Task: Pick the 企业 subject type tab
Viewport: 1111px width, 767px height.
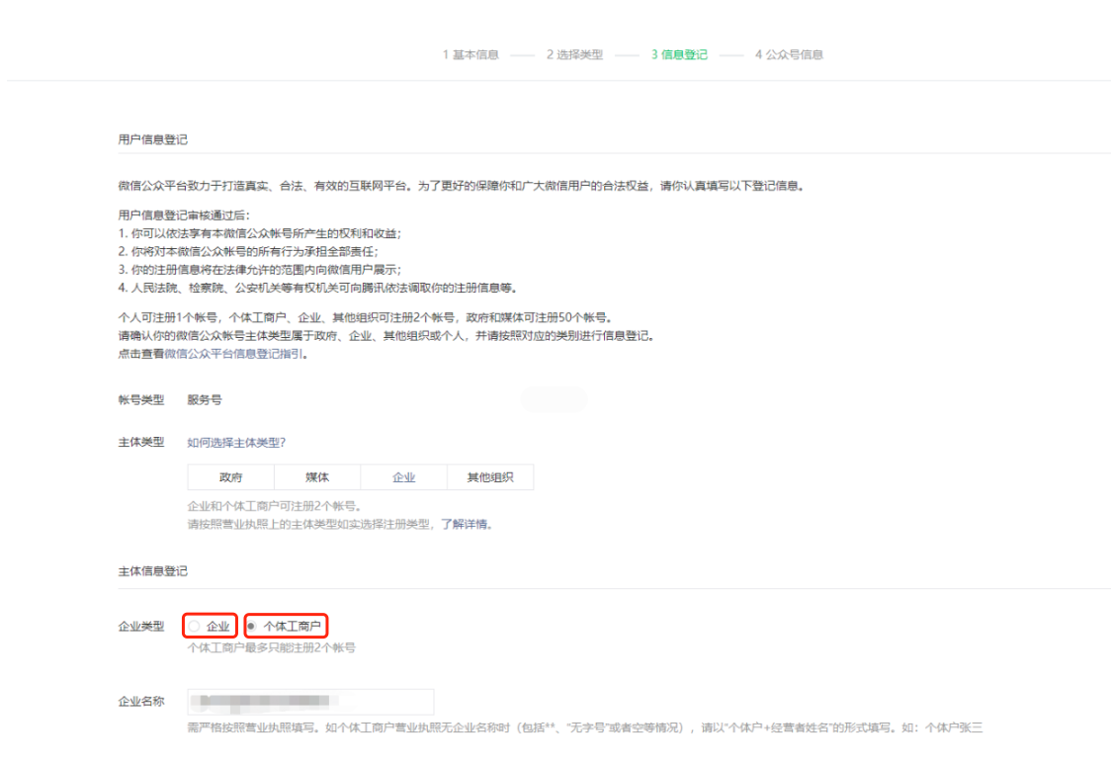Action: (x=403, y=477)
